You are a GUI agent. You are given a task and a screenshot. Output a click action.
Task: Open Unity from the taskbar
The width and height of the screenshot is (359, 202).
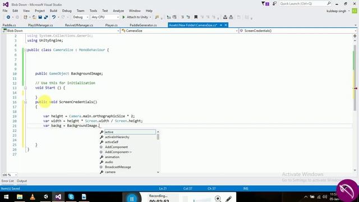pyautogui.click(x=45, y=197)
